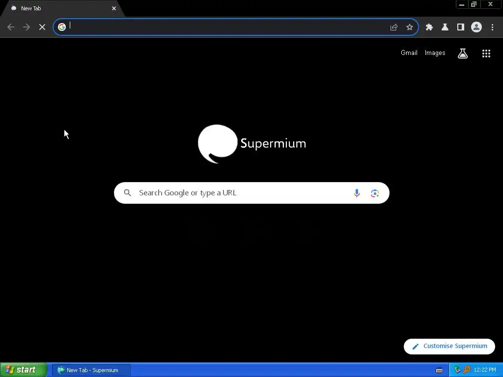Click the network connection tray icon
The image size is (503, 377).
click(x=457, y=370)
